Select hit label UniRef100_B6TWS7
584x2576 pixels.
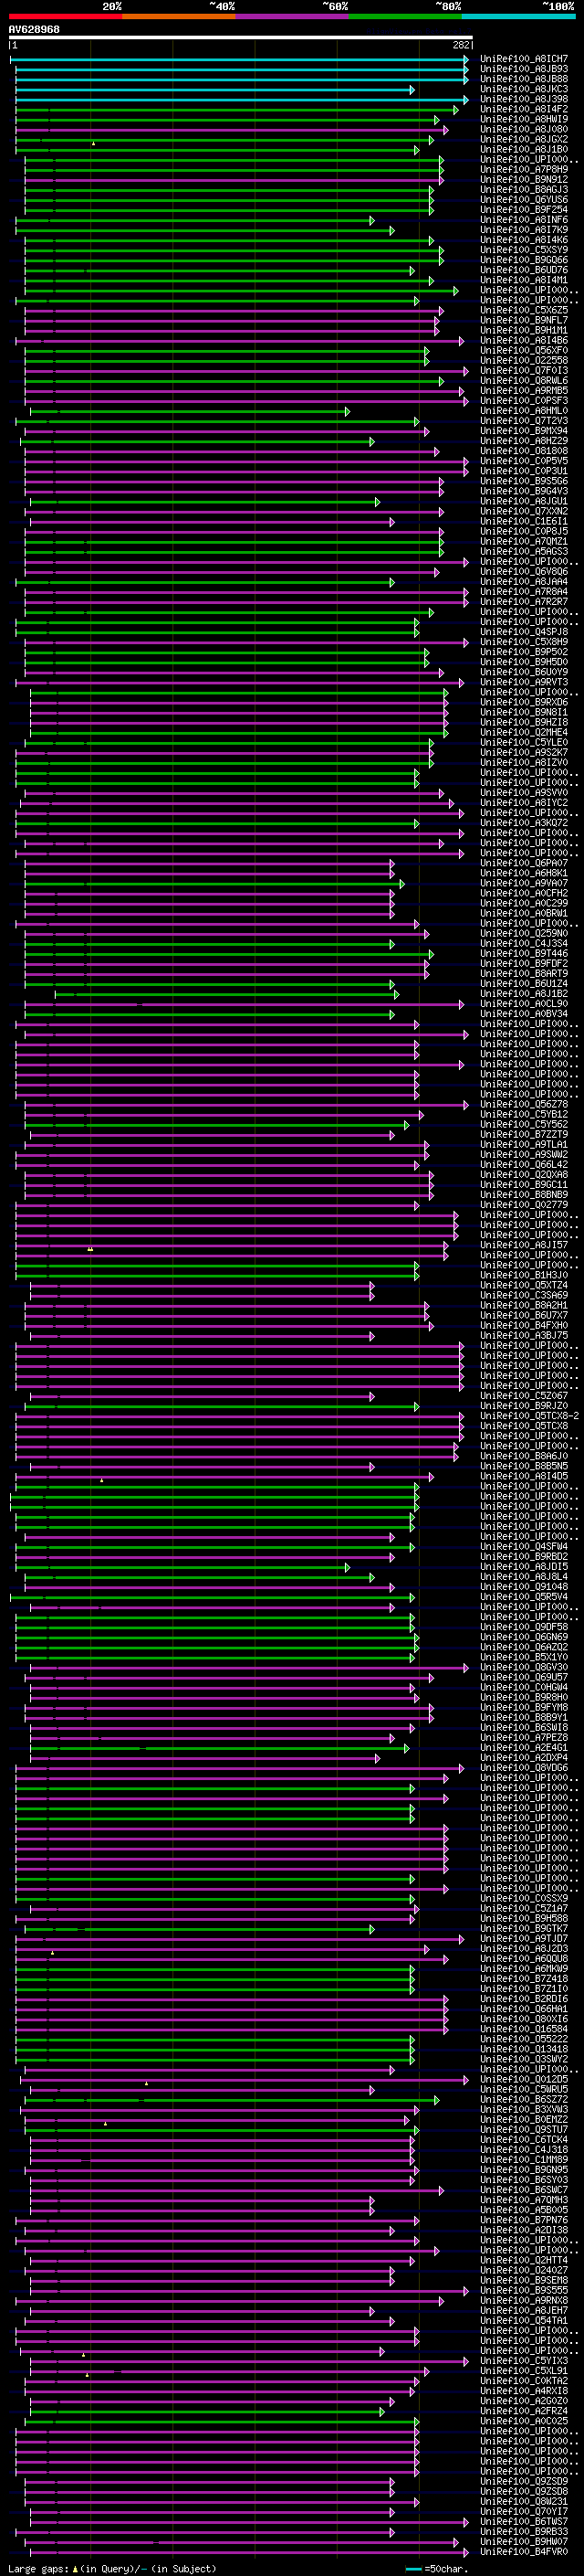tap(524, 2522)
